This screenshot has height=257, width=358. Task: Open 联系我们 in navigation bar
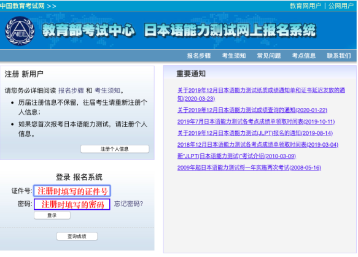pos(339,56)
